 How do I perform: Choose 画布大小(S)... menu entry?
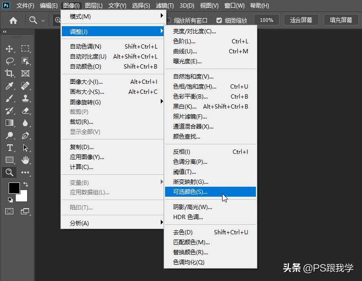click(x=113, y=92)
